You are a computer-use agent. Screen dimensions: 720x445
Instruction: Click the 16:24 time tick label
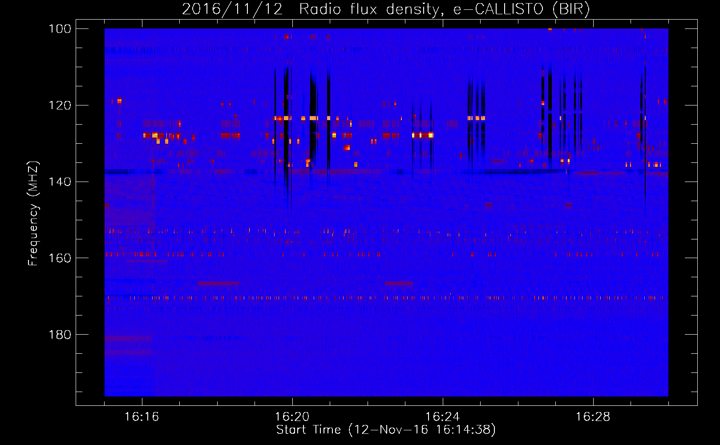coord(443,417)
